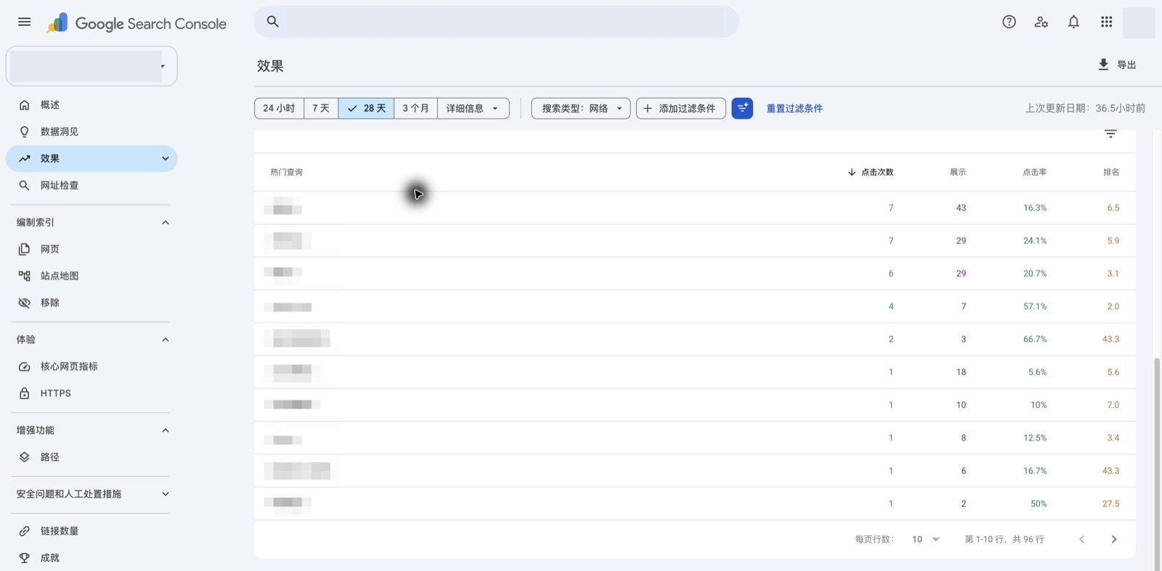Select the 28 天 date range
This screenshot has height=571, width=1162.
pyautogui.click(x=366, y=108)
